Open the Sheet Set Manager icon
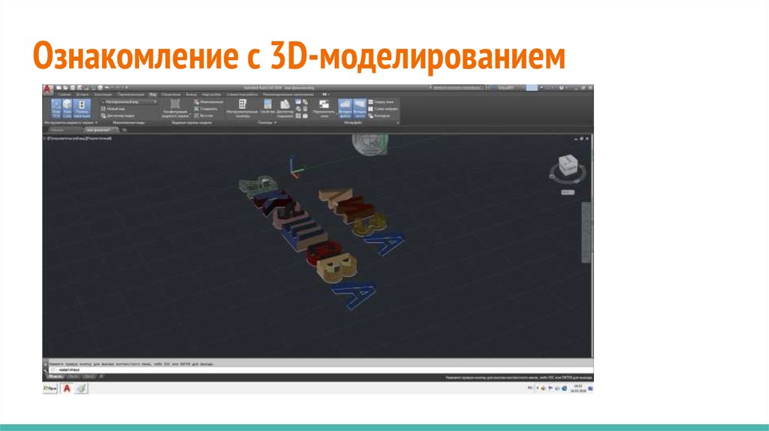This screenshot has width=769, height=431. tap(285, 106)
